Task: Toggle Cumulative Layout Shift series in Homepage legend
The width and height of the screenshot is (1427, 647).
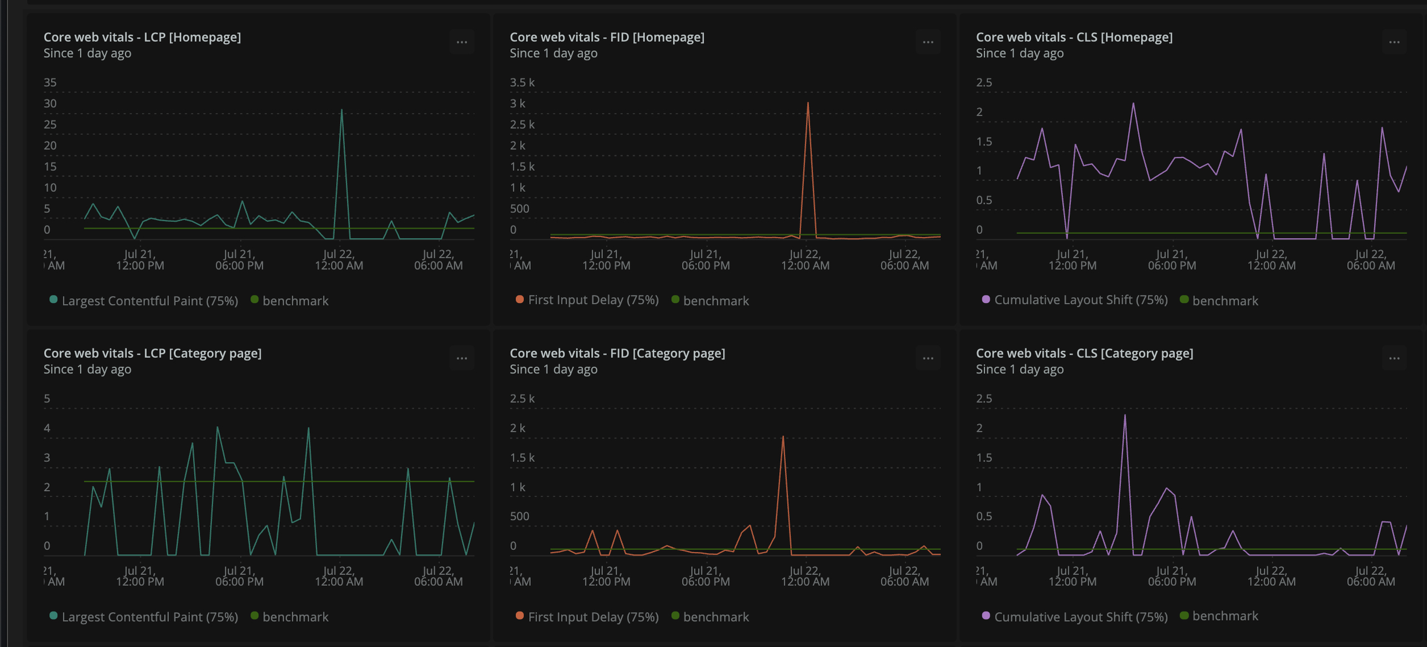Action: pos(1080,300)
